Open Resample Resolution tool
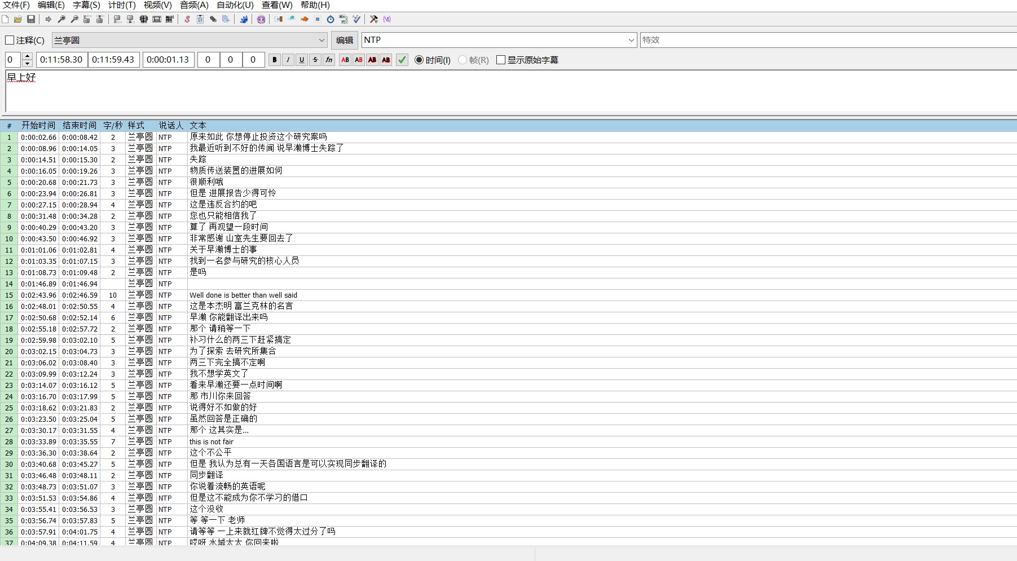Image resolution: width=1017 pixels, height=561 pixels. [318, 19]
